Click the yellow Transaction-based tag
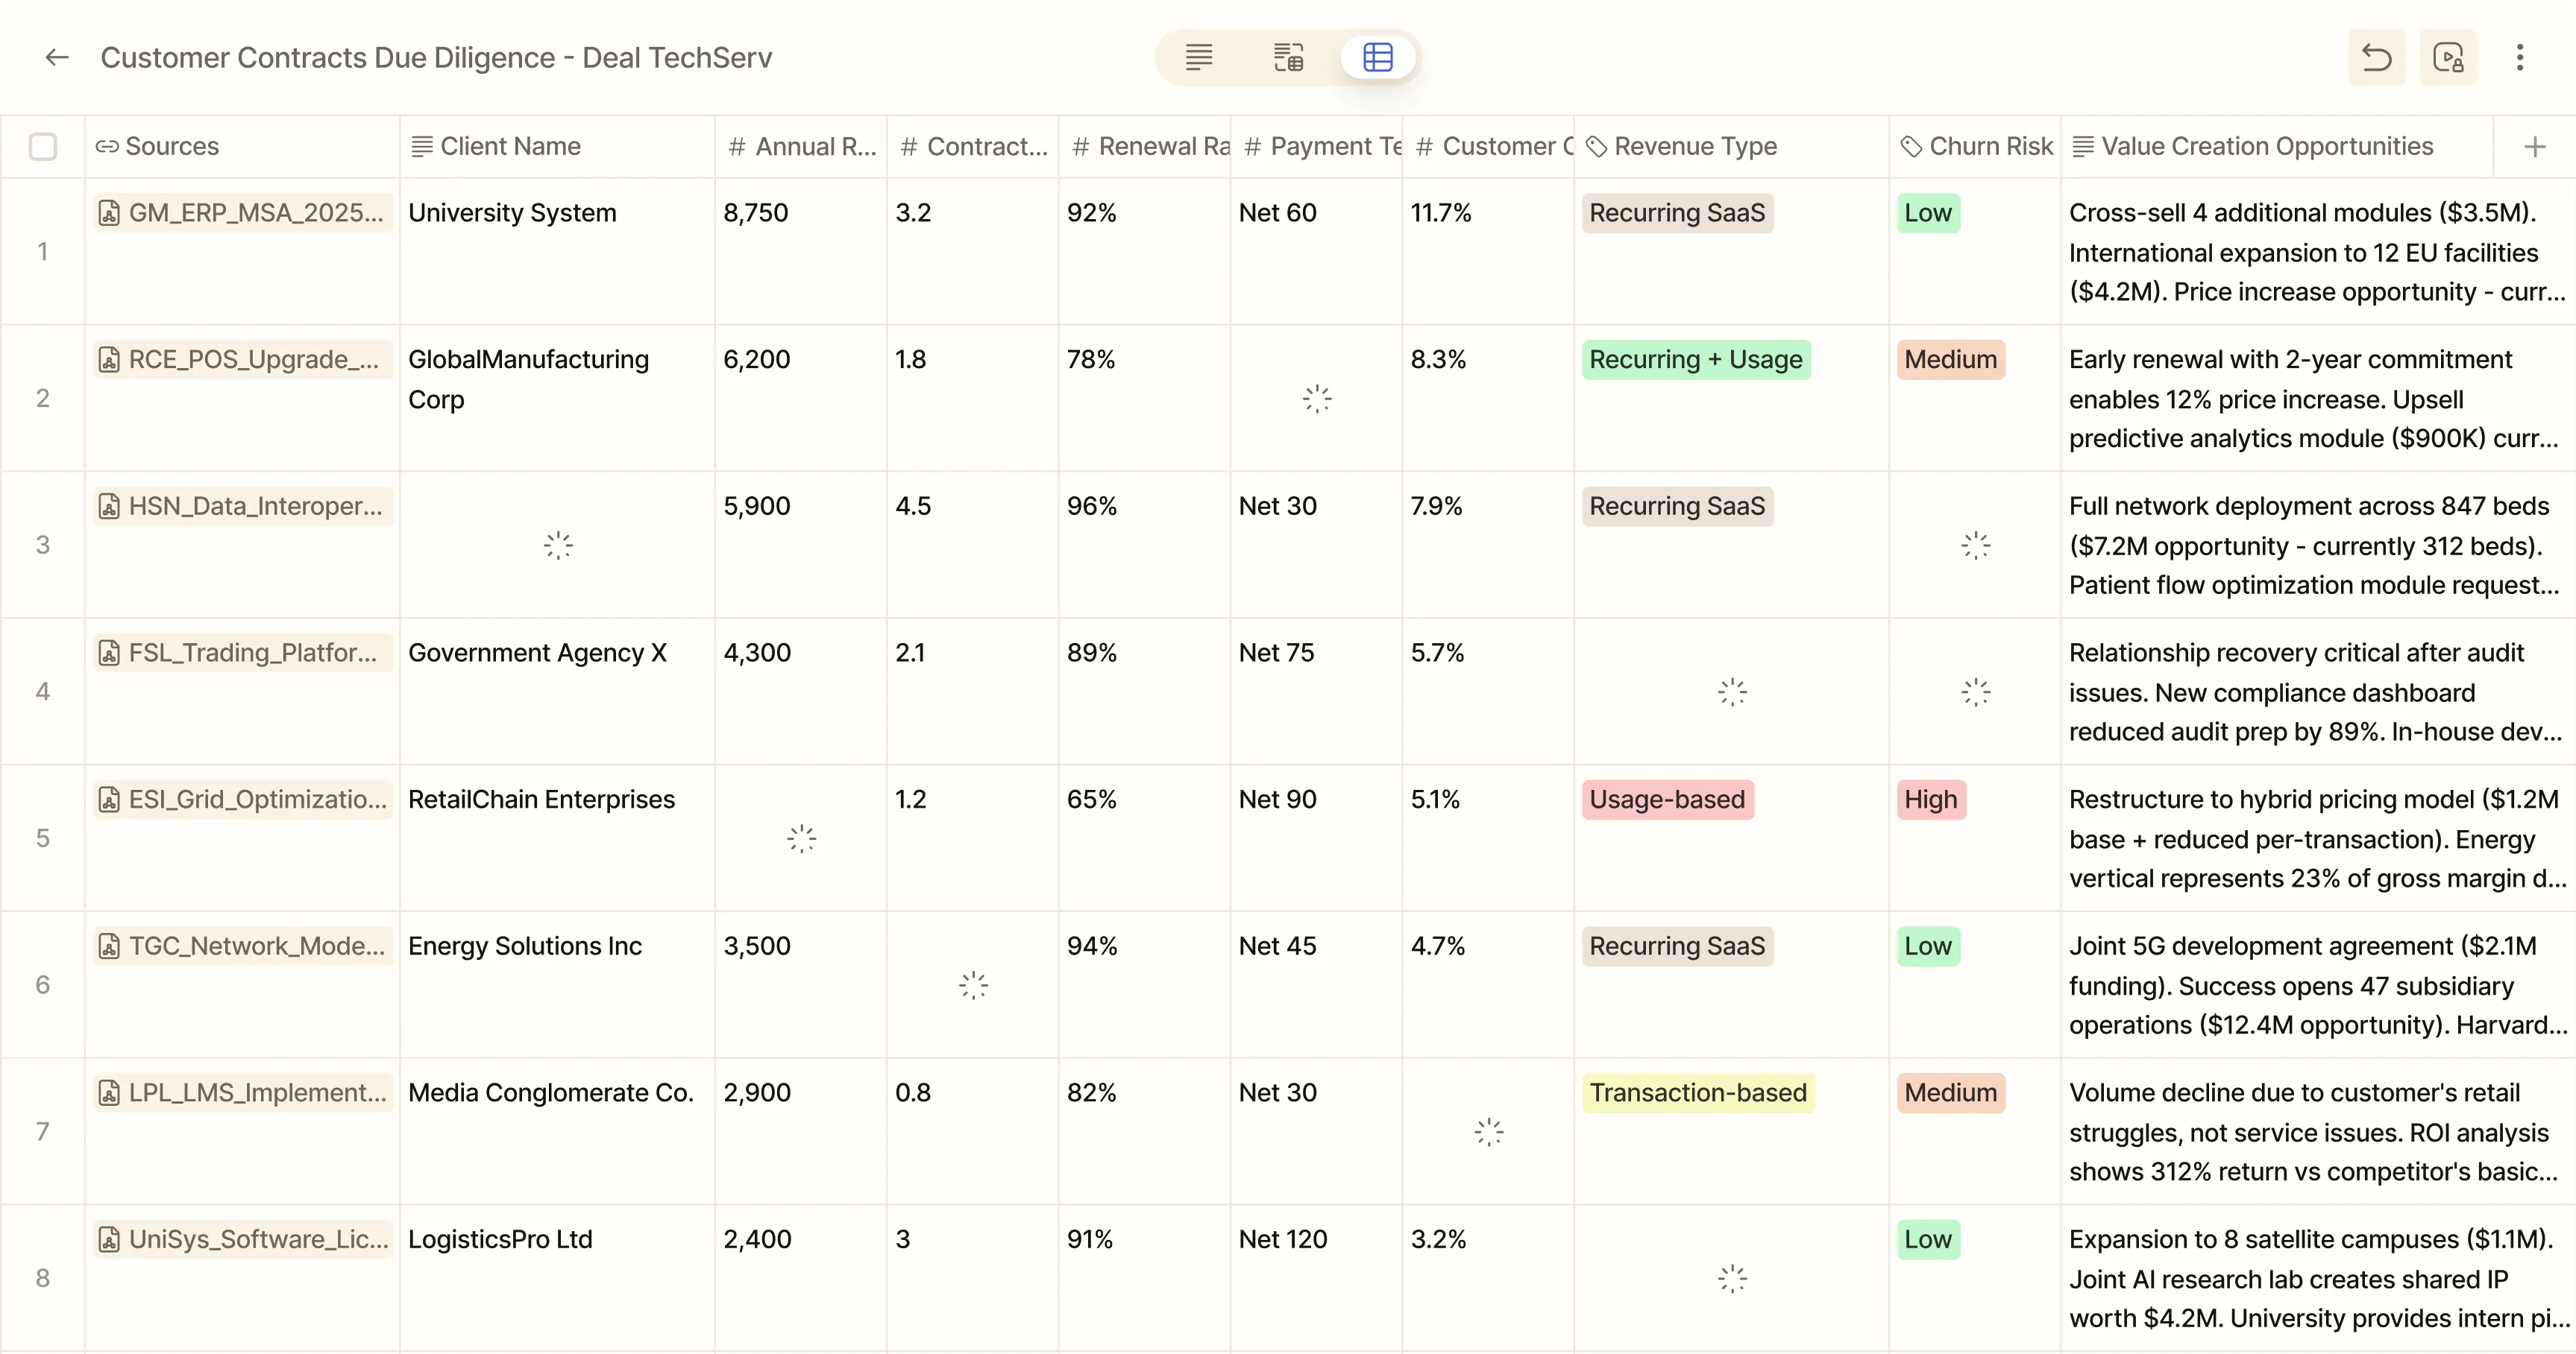Viewport: 2576px width, 1354px height. click(1698, 1093)
